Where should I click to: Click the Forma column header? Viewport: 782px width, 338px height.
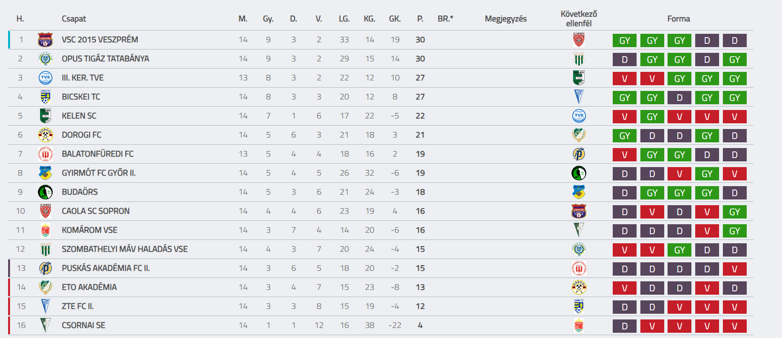(x=679, y=19)
